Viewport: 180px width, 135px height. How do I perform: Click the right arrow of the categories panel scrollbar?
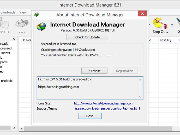point(14,128)
